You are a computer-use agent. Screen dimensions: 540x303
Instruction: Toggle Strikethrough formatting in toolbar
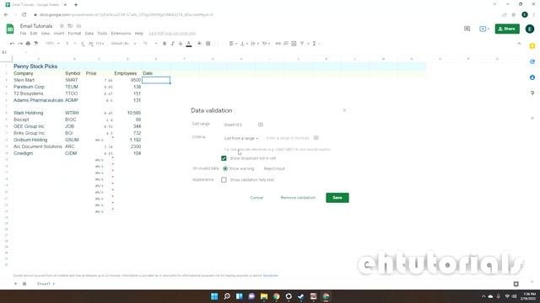181,44
